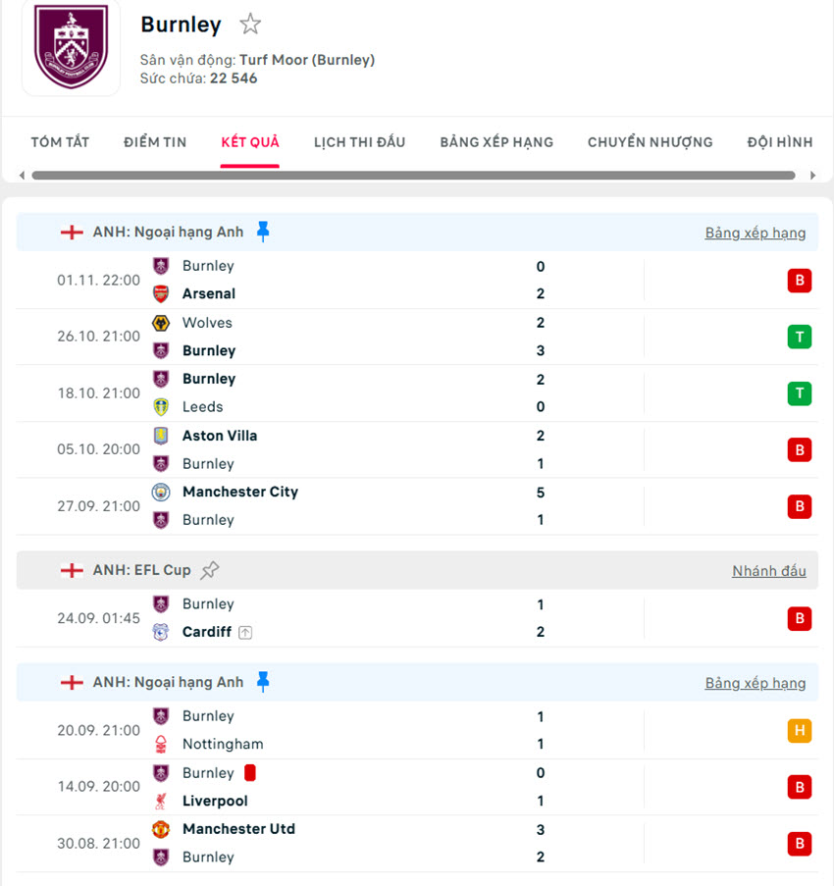Open the CHUYỂN NHƯỢNG tab
Image resolution: width=834 pixels, height=886 pixels.
(650, 141)
